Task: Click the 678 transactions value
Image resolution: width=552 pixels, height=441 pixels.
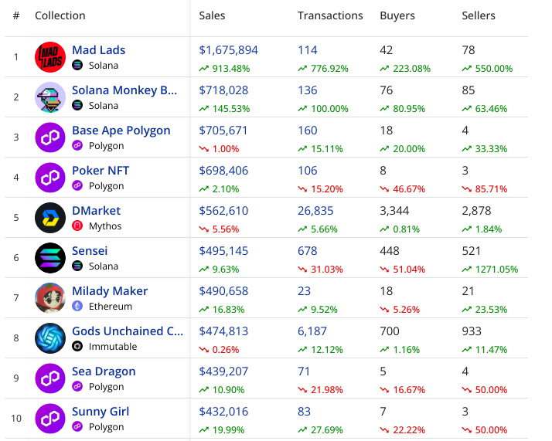Action: point(308,251)
